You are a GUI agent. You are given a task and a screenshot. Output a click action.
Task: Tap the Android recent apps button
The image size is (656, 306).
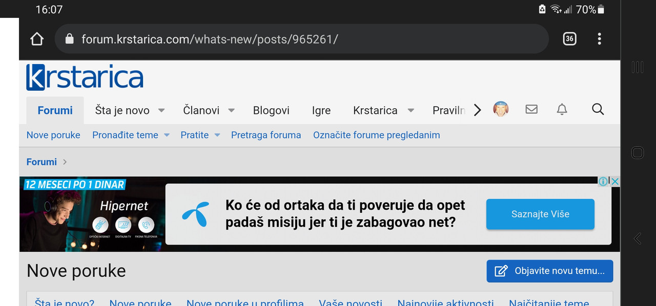[x=638, y=67]
